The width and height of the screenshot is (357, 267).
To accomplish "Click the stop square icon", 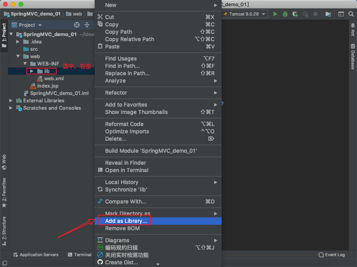I will (315, 14).
